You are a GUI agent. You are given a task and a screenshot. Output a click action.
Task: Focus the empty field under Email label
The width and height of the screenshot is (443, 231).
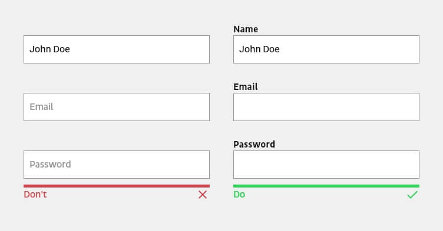click(x=326, y=107)
